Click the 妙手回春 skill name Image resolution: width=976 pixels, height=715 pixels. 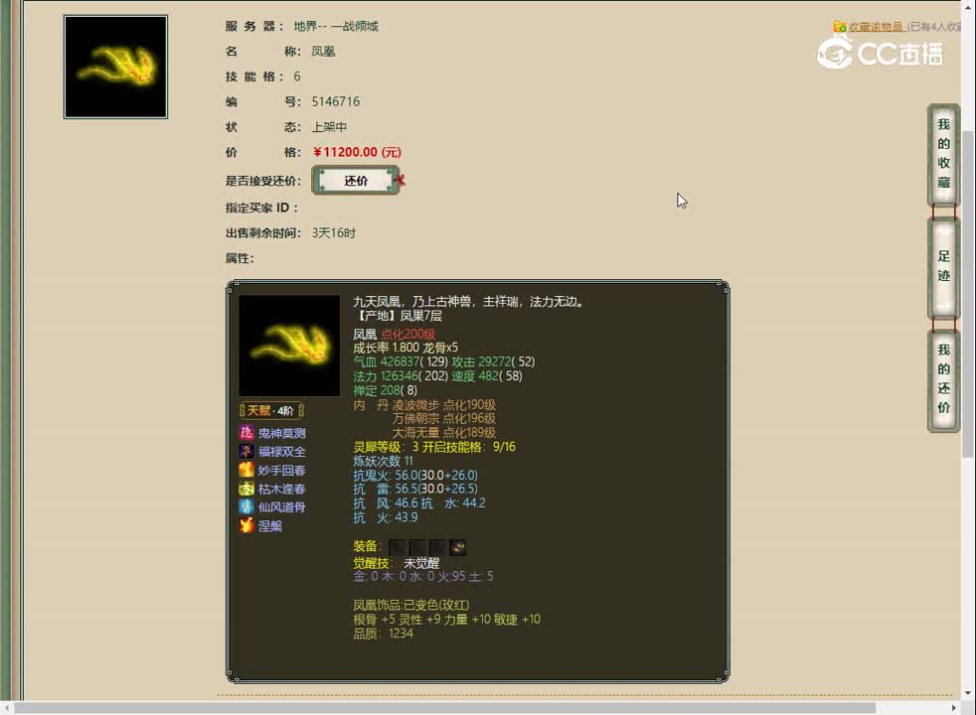(x=282, y=471)
